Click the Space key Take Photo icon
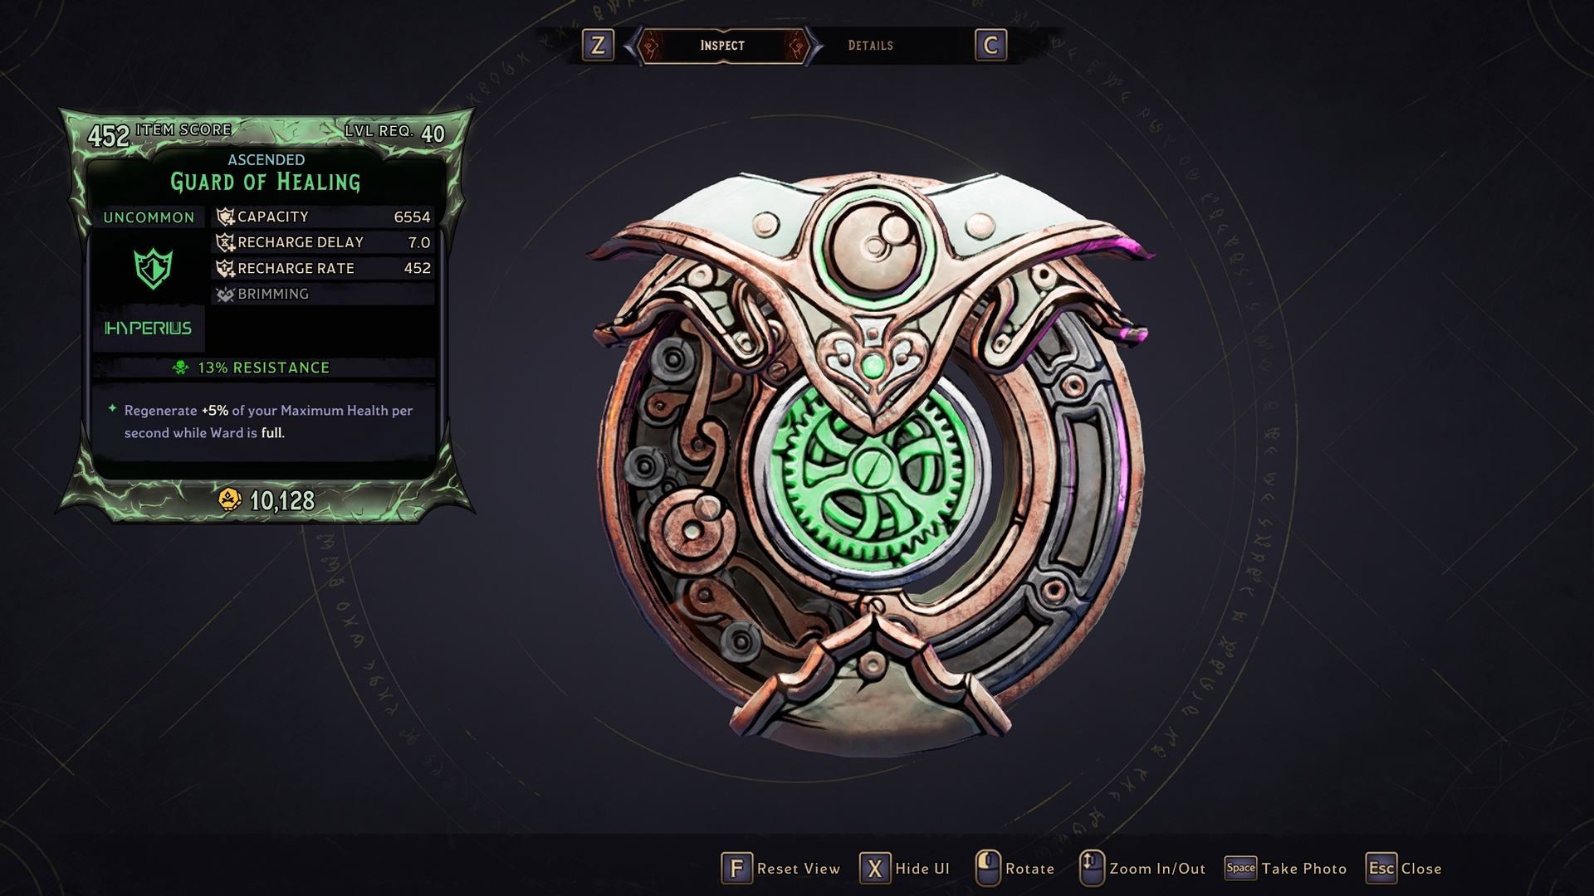This screenshot has height=896, width=1594. click(1241, 868)
